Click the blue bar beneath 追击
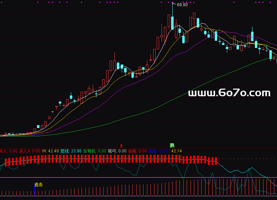 point(35,192)
